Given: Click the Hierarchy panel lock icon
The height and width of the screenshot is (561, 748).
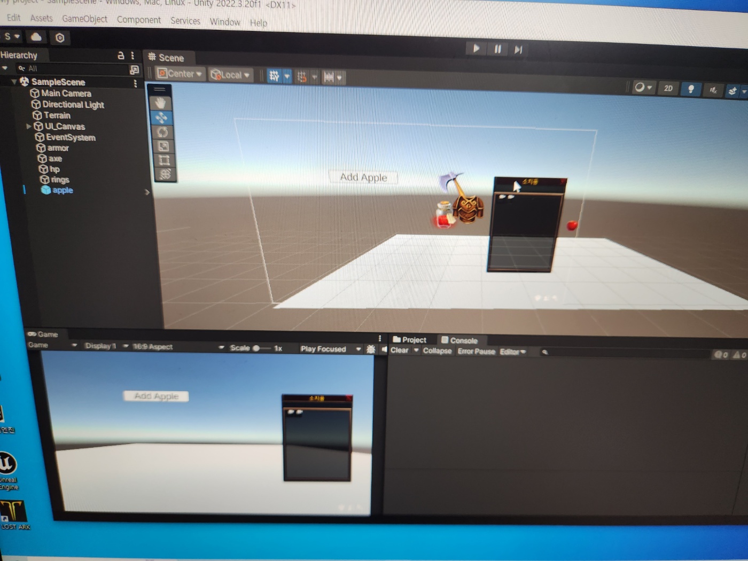Looking at the screenshot, I should tap(121, 55).
